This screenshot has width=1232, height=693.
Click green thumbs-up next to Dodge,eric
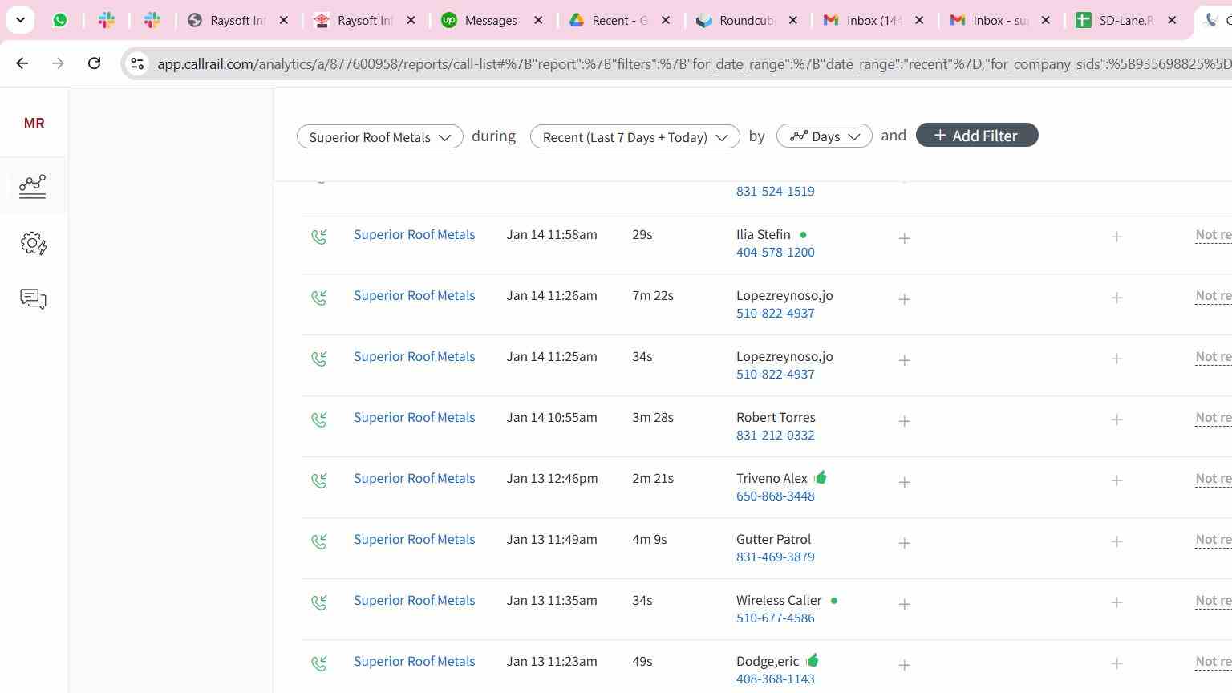coord(813,660)
